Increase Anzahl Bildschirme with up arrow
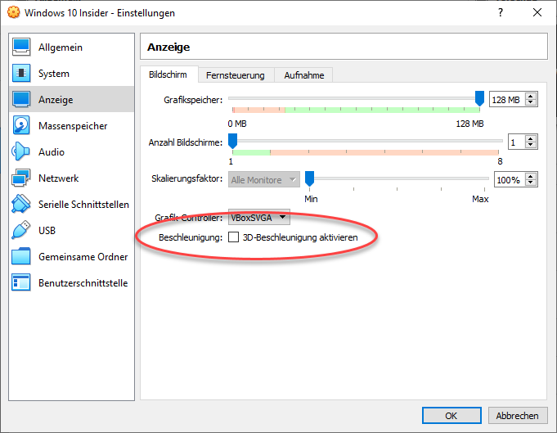557x433 pixels. [x=531, y=139]
